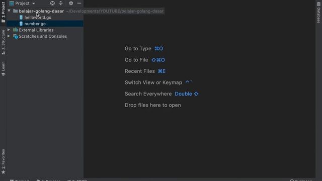Screen dimensions: 322x181
Task: Click the Project window icon beside Project label
Action: coord(12,4)
